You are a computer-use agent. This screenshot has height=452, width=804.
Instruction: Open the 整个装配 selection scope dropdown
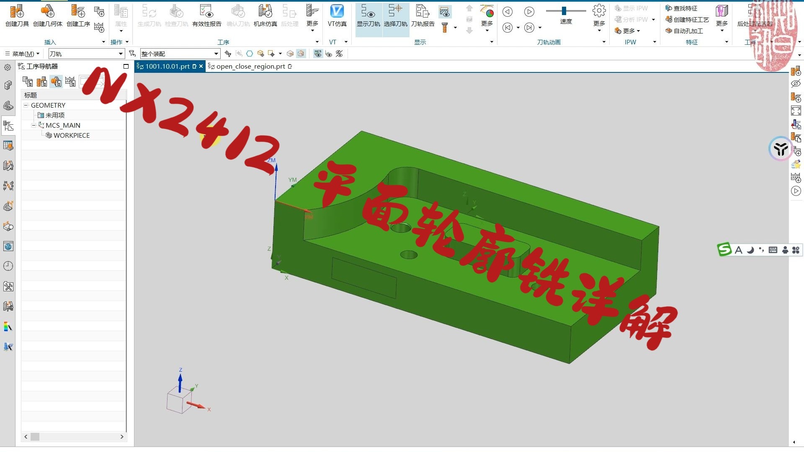pos(216,54)
